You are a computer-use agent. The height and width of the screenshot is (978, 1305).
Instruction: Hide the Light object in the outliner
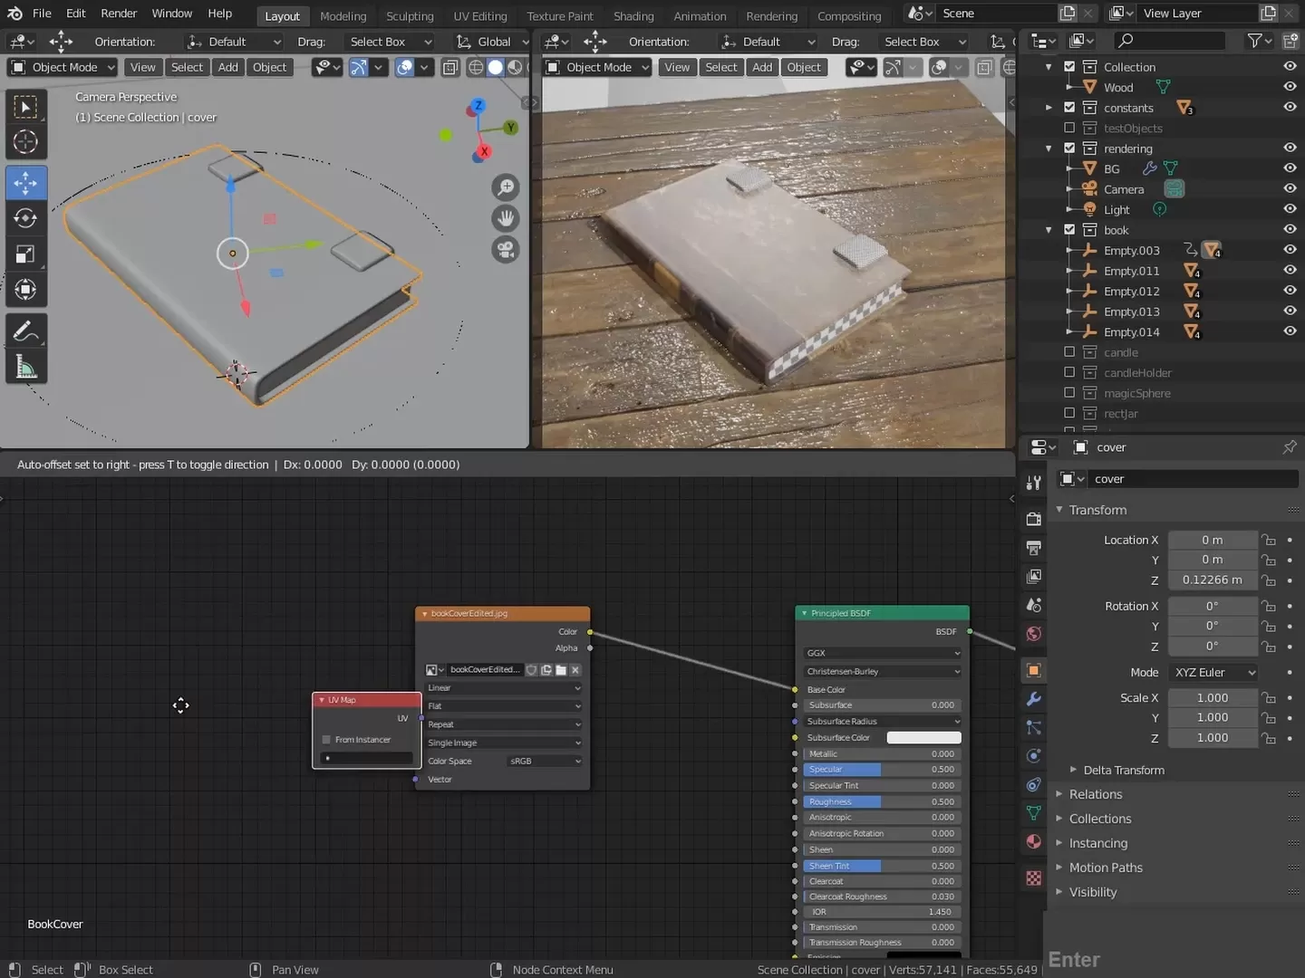point(1290,208)
